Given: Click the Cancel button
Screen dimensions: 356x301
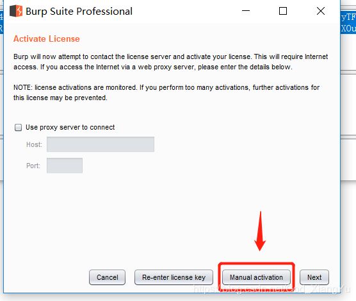Looking at the screenshot, I should coord(107,277).
